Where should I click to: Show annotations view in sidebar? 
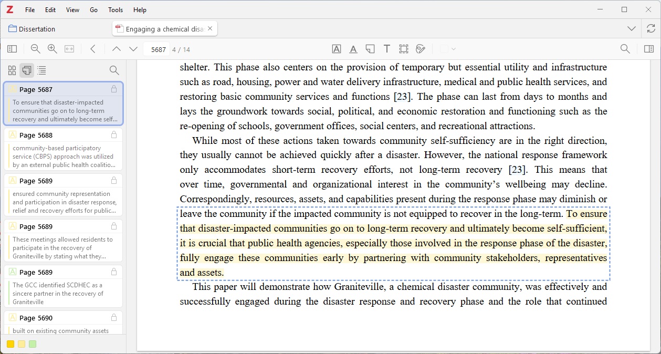pos(27,70)
